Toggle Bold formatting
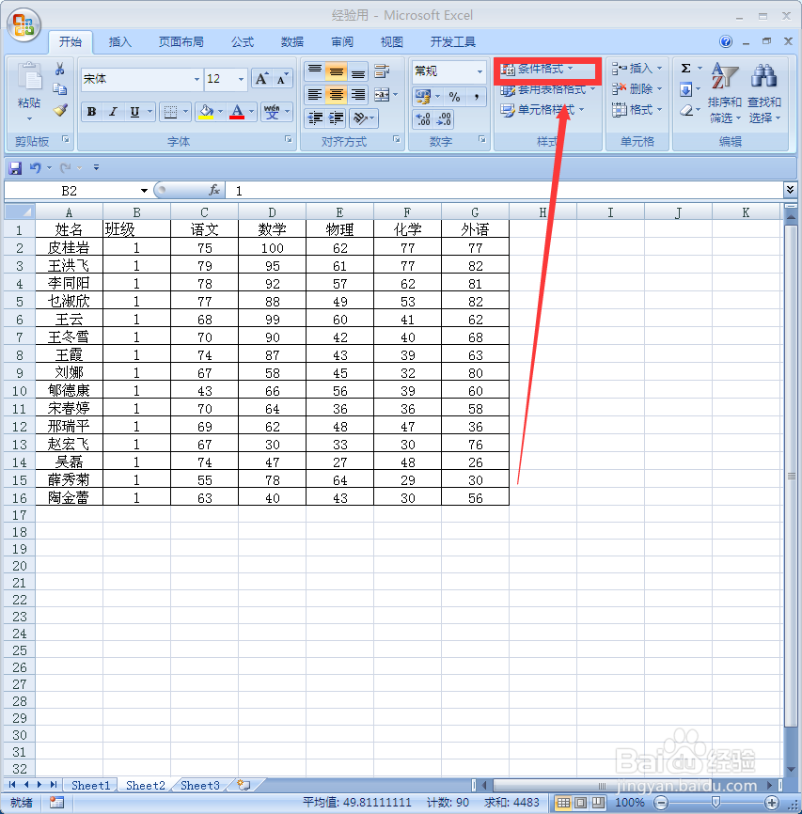 pos(92,112)
